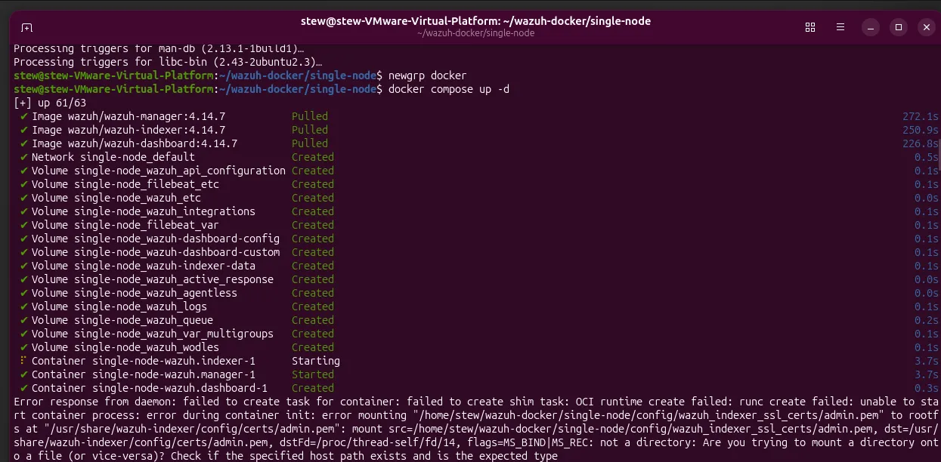Click the 'newgrp docker' command text
This screenshot has width=941, height=462.
pyautogui.click(x=427, y=75)
